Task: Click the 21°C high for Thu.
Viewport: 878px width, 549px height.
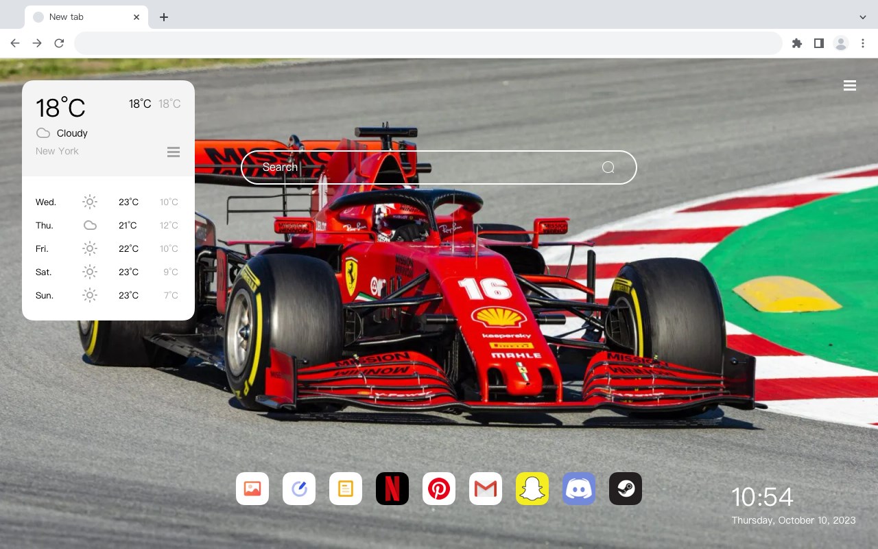Action: point(128,226)
